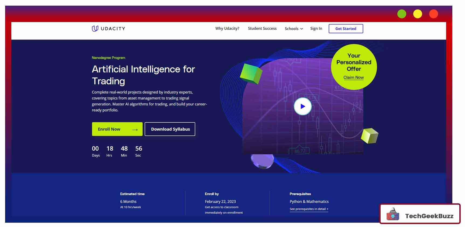Play the course preview video
This screenshot has height=227, width=465.
(302, 107)
